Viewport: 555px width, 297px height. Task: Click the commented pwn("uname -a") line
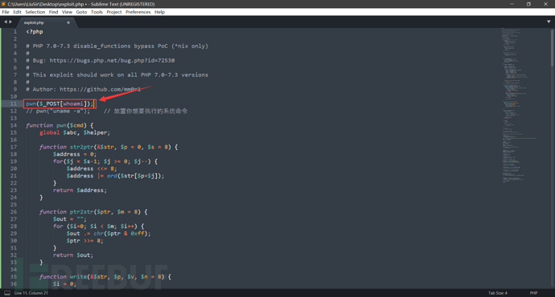pyautogui.click(x=58, y=111)
